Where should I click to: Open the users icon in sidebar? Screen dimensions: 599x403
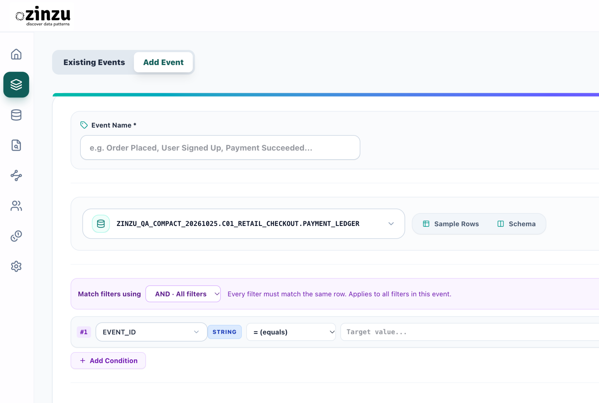[x=16, y=206]
